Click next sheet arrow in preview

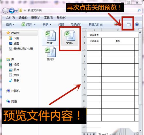[x=90, y=134]
